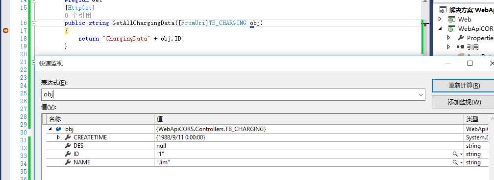Click the Value (值) column header

click(309, 119)
